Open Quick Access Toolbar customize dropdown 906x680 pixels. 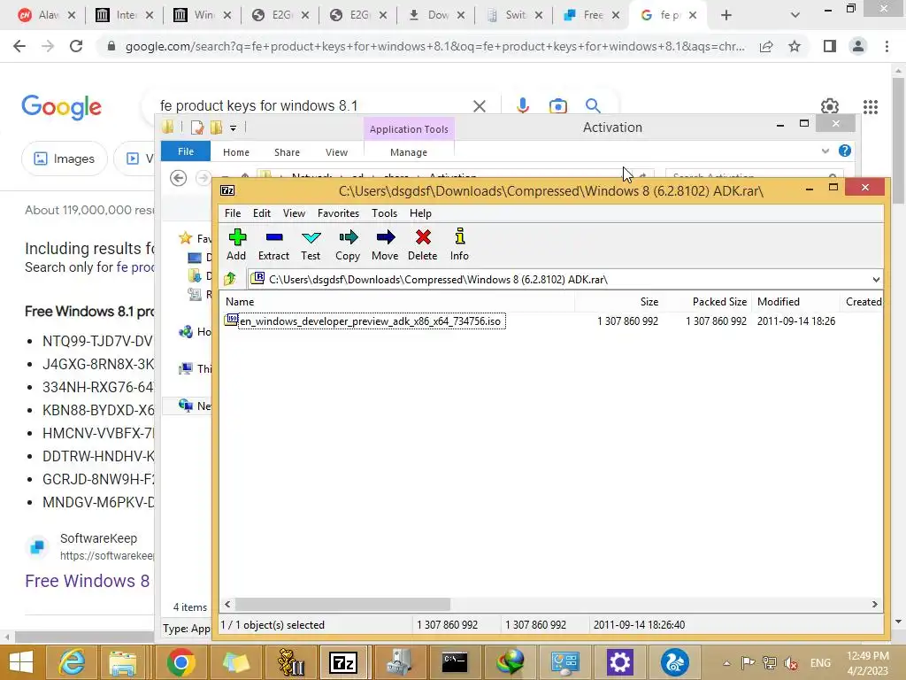pyautogui.click(x=233, y=127)
